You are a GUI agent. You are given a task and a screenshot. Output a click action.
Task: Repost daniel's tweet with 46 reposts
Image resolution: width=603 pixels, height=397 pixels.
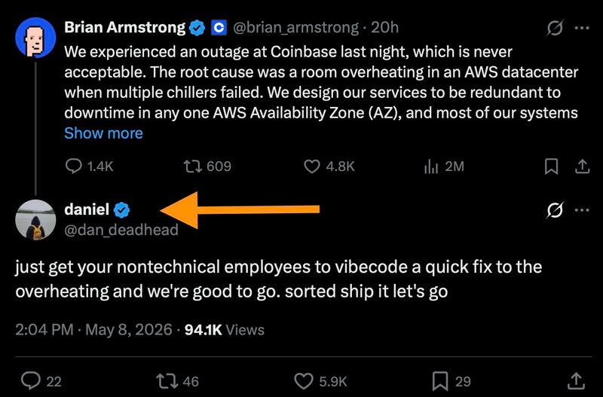178,381
